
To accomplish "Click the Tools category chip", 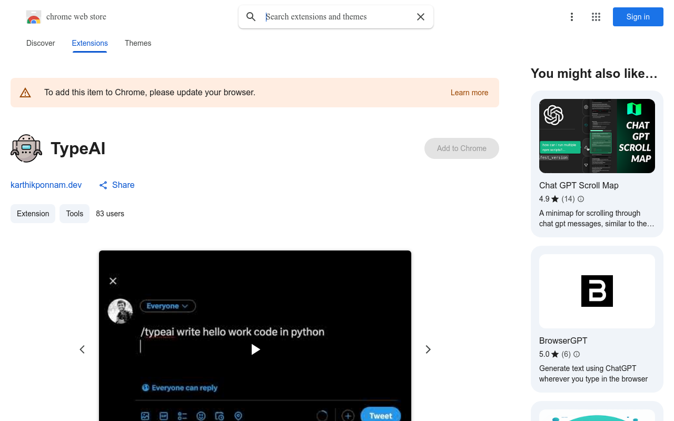I will 75,214.
